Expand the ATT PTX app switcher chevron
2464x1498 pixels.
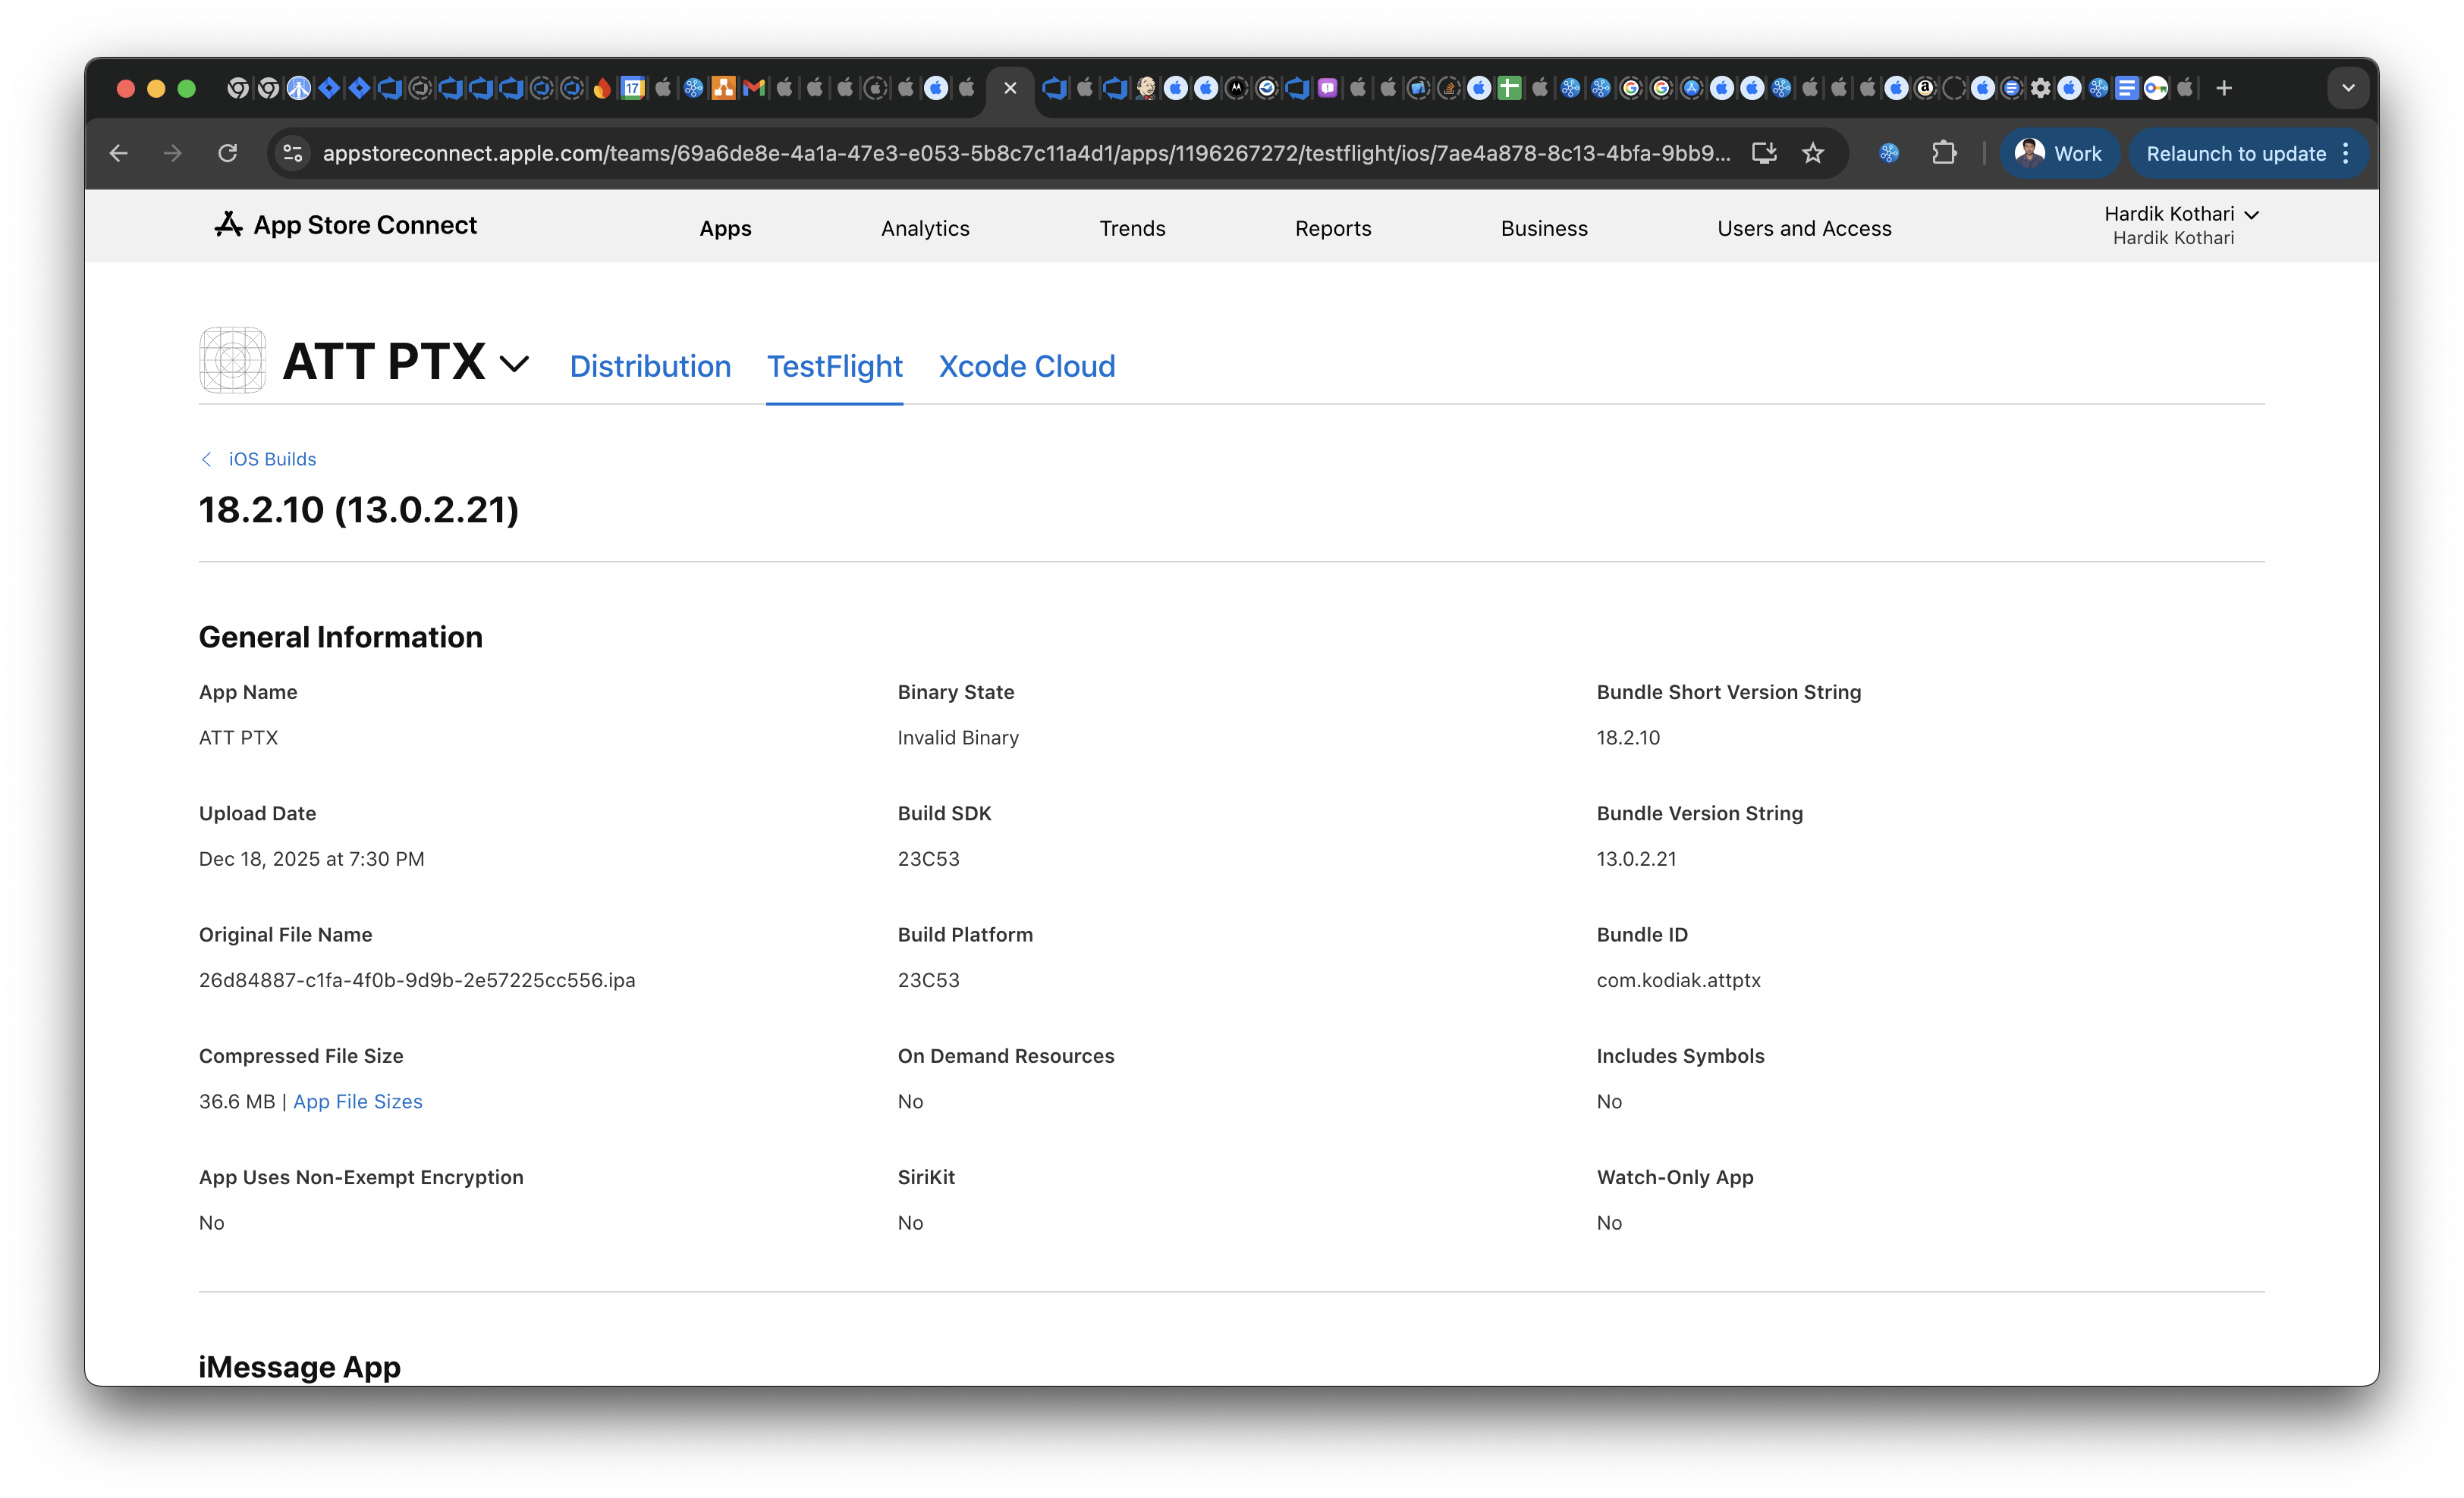click(514, 364)
